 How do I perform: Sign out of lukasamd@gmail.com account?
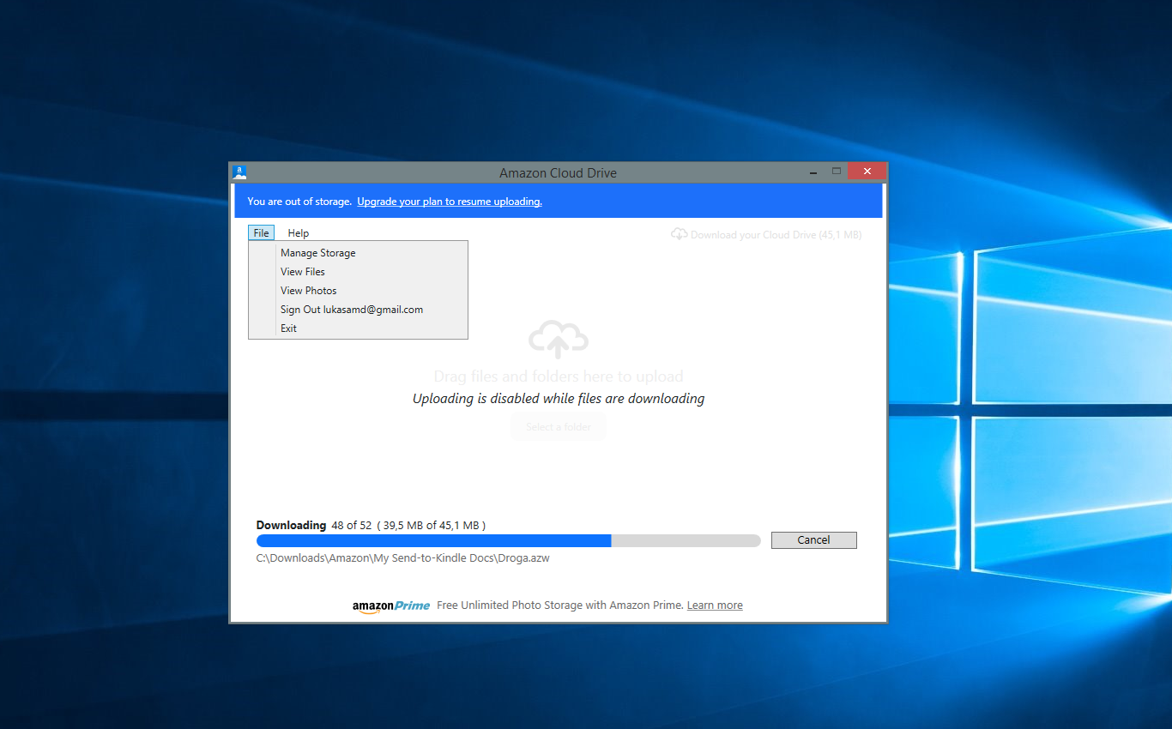(x=358, y=310)
